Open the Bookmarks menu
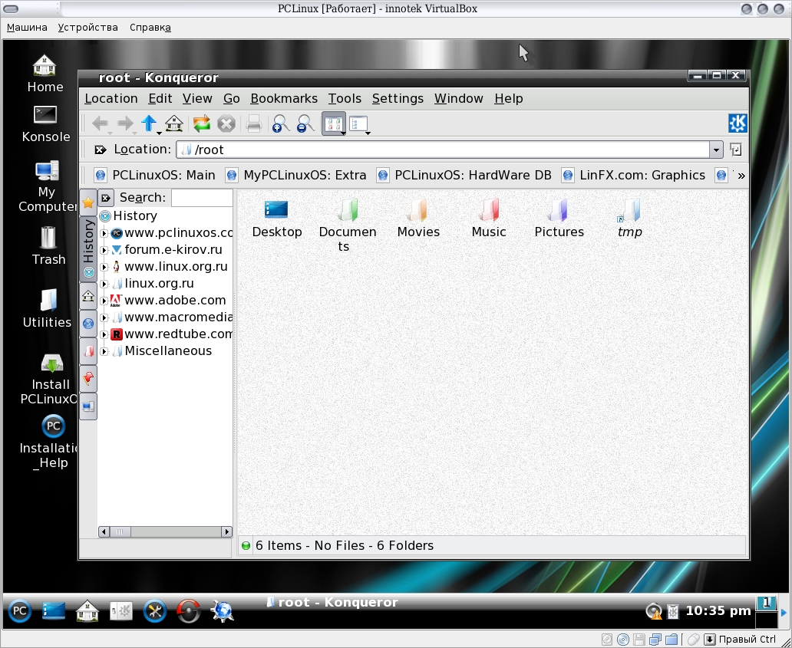 pos(283,98)
